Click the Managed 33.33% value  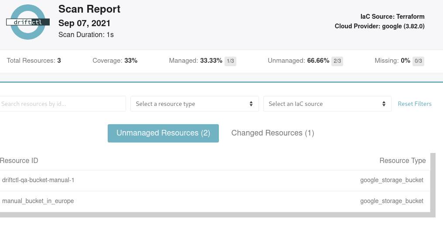[211, 61]
